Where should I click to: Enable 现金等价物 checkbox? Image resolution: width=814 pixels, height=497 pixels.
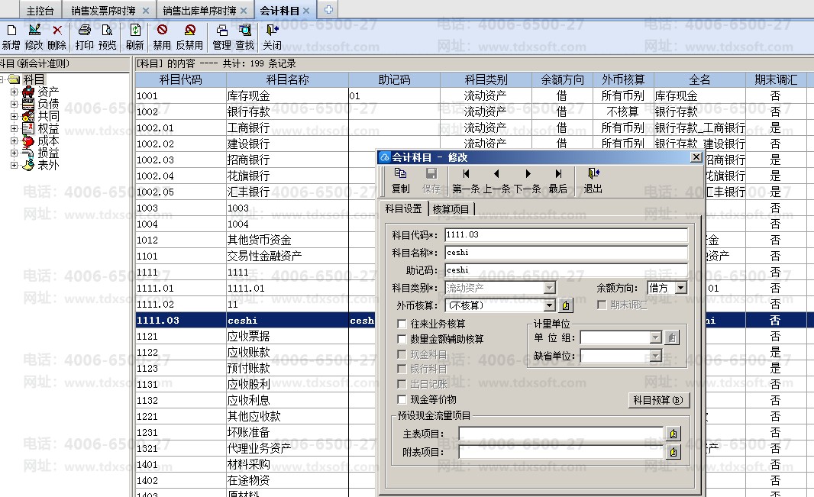point(402,399)
